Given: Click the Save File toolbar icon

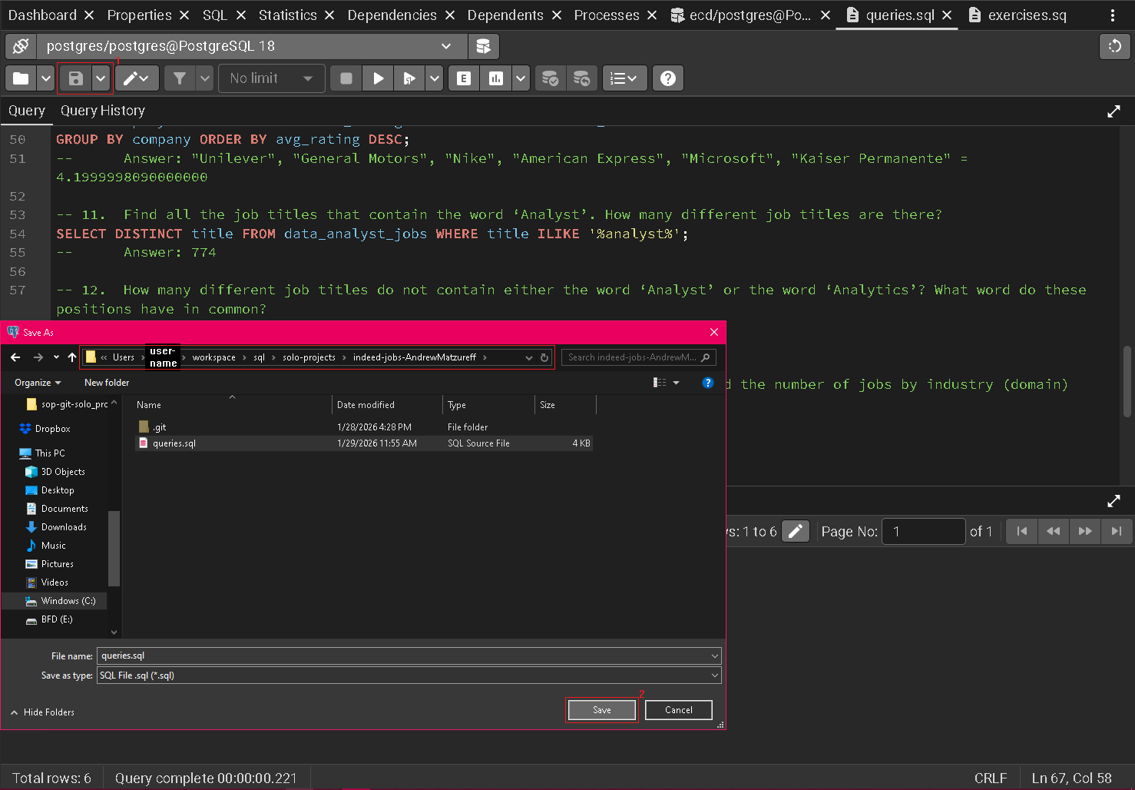Looking at the screenshot, I should (75, 78).
